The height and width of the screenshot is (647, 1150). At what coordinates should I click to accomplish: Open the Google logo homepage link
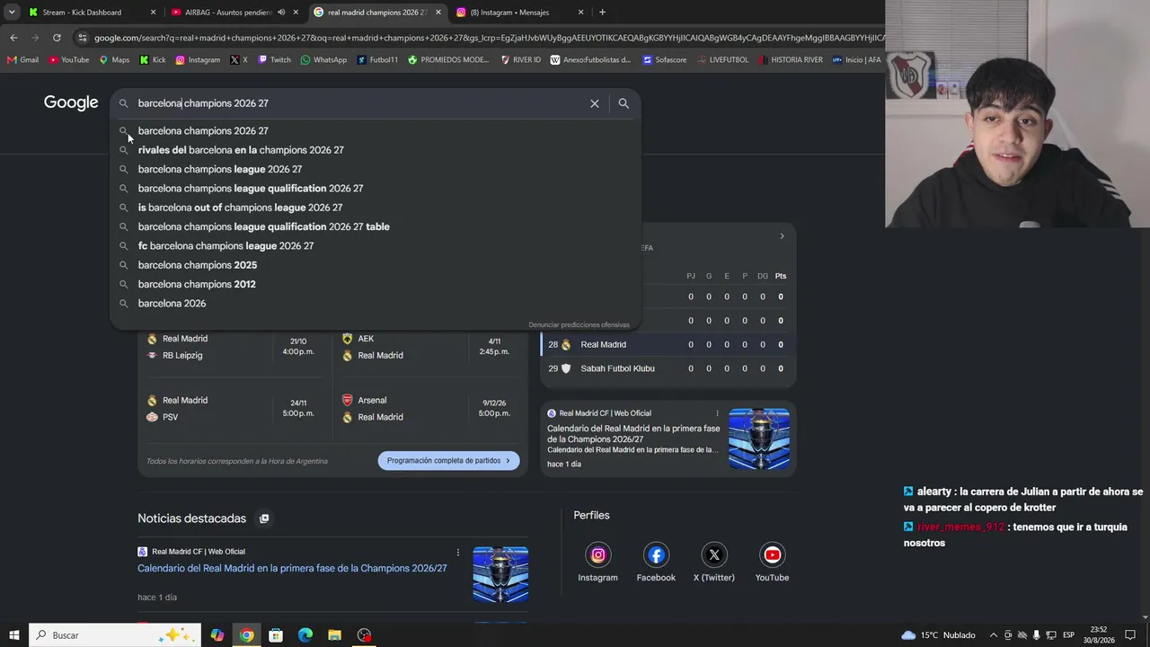coord(71,102)
